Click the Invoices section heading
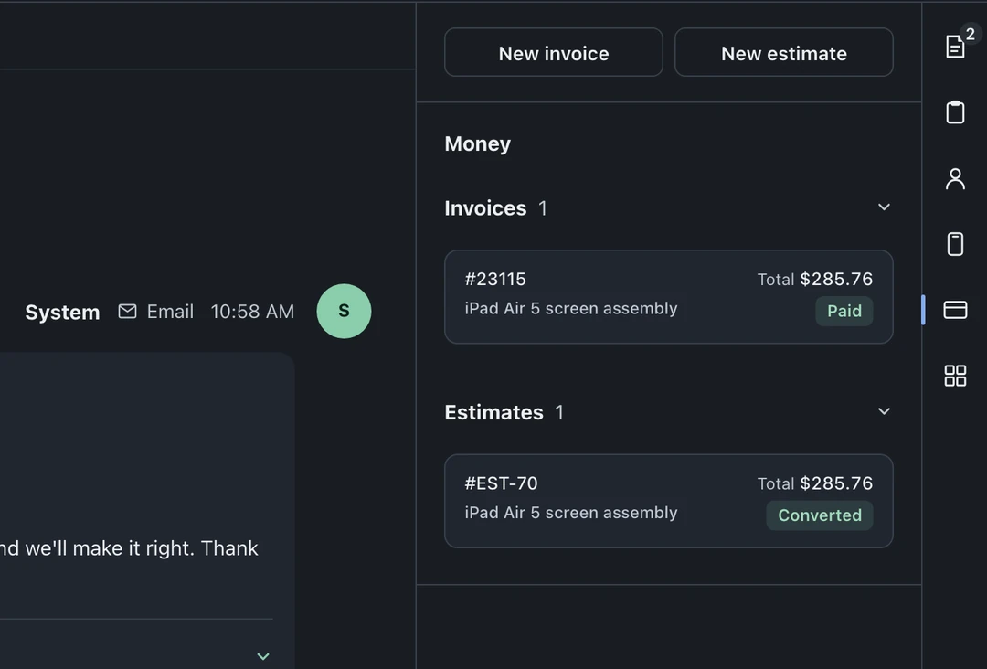The image size is (987, 669). (485, 208)
